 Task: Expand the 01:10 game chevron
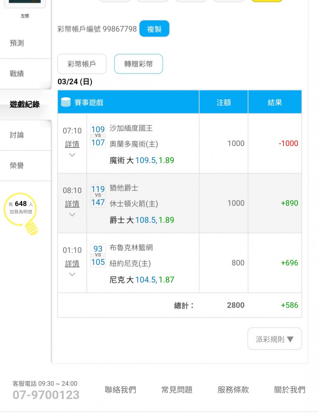coord(72,274)
